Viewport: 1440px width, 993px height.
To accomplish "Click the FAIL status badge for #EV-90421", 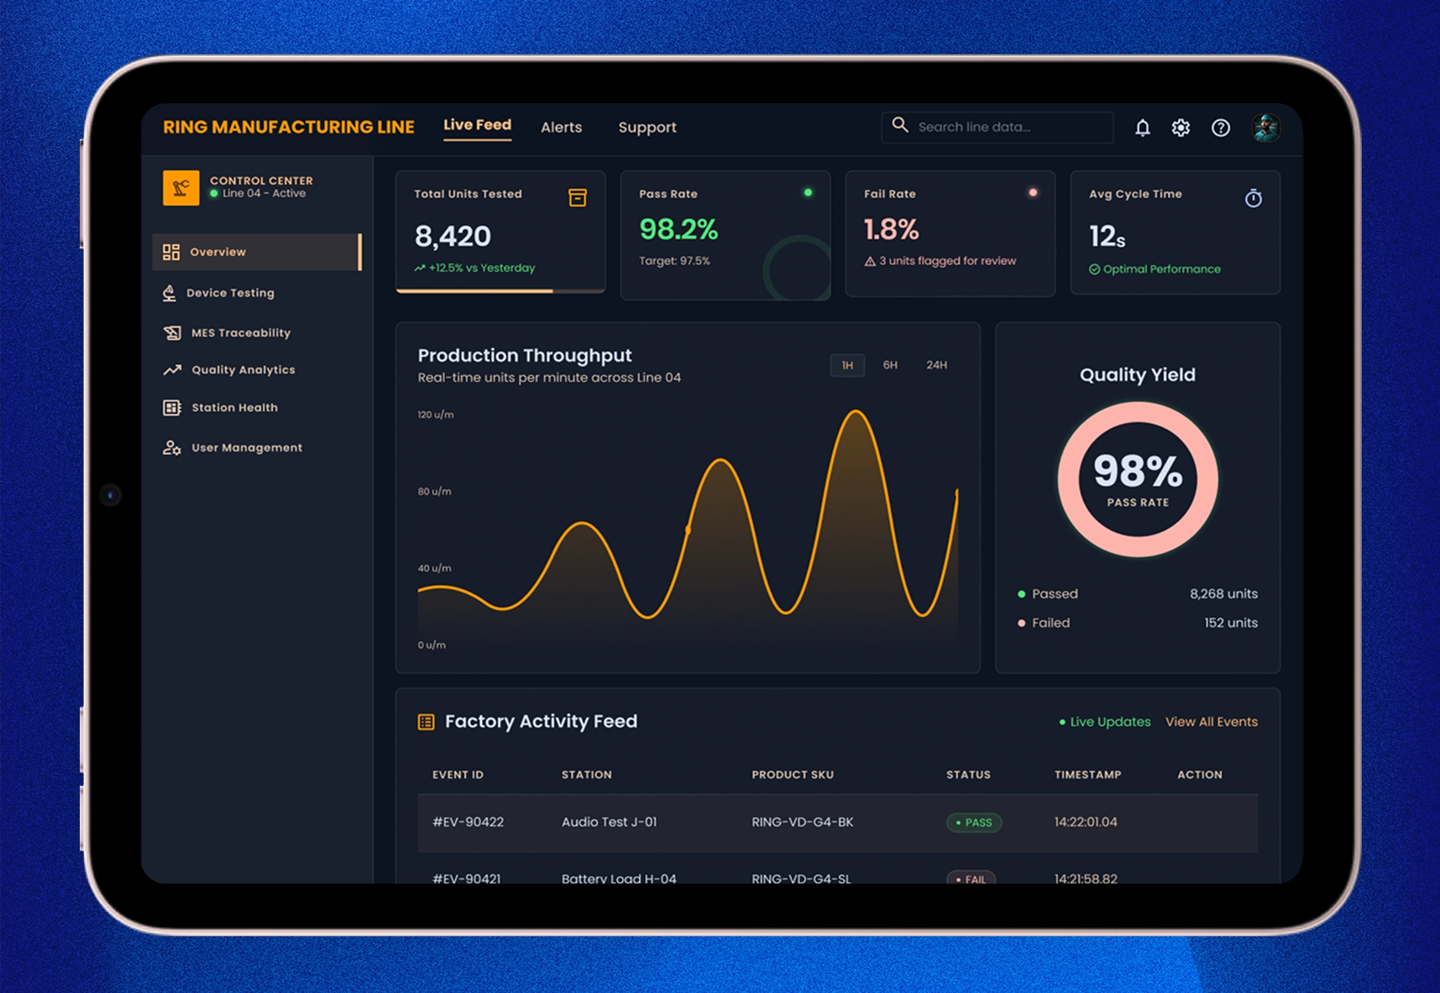I will tap(970, 878).
